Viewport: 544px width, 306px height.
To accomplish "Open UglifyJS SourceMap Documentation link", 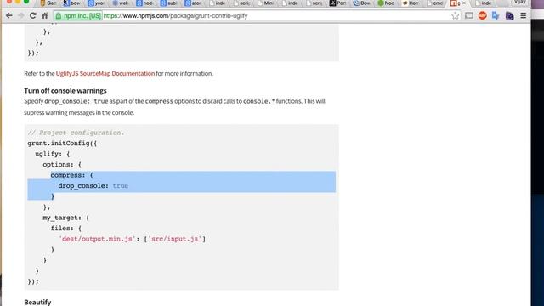I will (105, 74).
